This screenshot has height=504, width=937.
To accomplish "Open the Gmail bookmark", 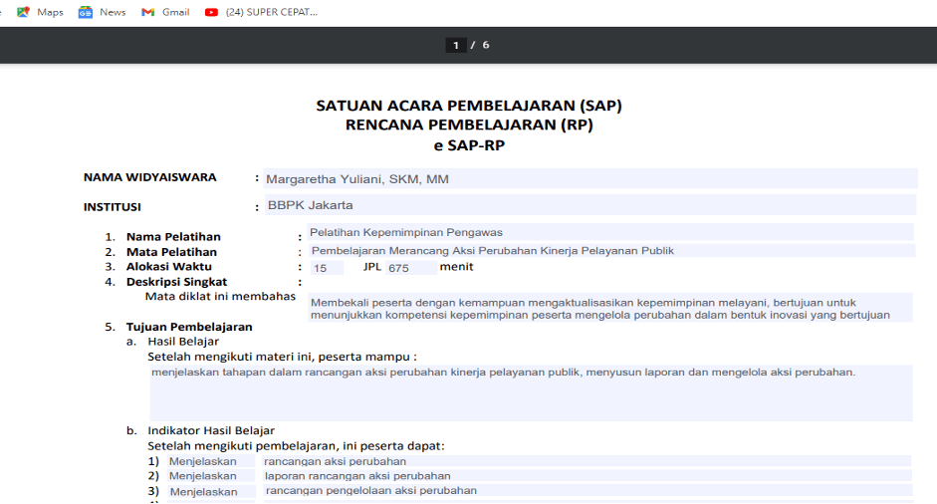I will tap(165, 12).
